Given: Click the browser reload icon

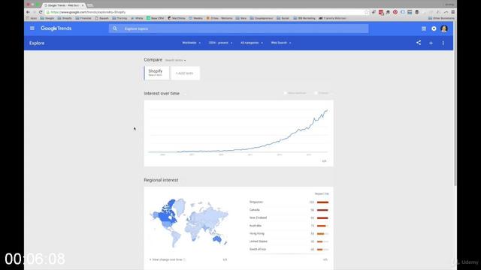Looking at the screenshot, I should (41, 12).
